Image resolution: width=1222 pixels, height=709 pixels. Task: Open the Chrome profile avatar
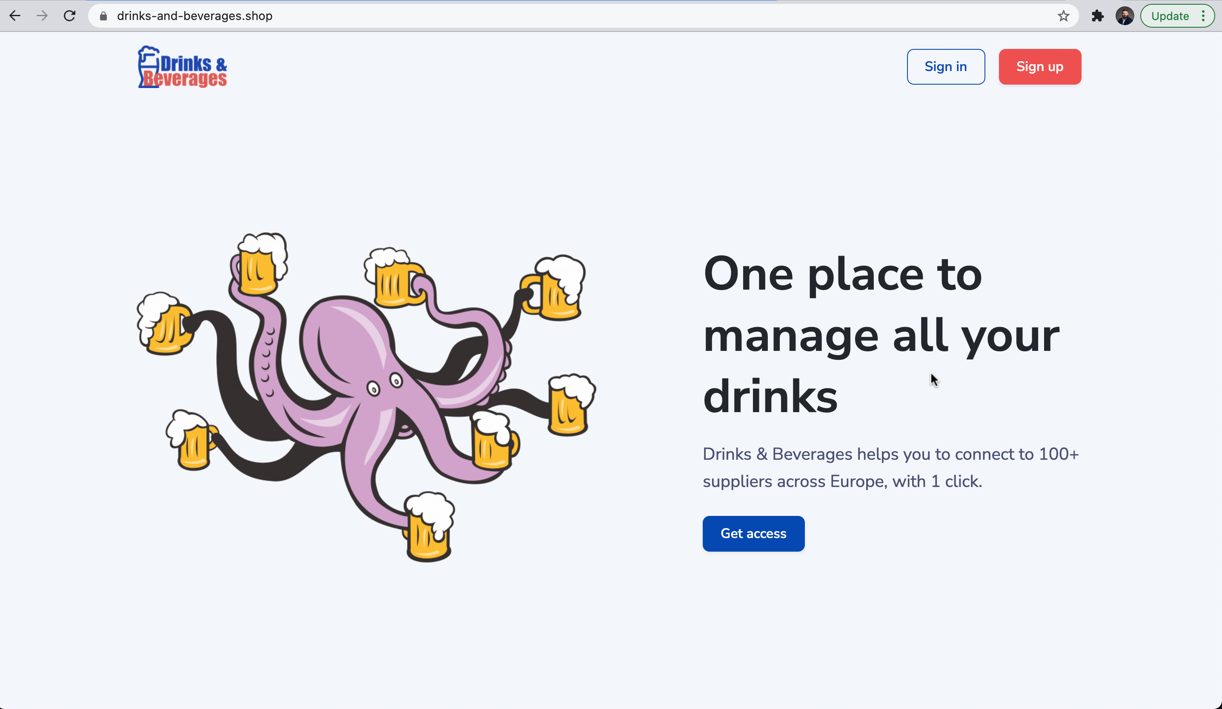[x=1124, y=16]
